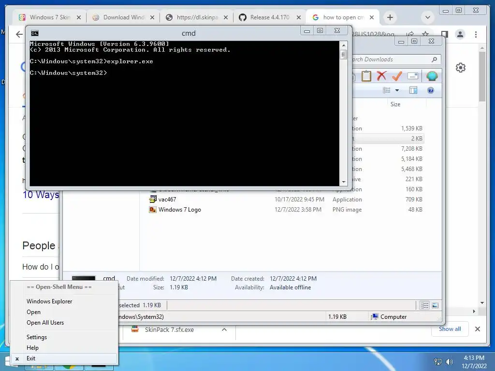Click the vac467 file icon
Viewport: 495px width, 371px height.
click(x=153, y=199)
